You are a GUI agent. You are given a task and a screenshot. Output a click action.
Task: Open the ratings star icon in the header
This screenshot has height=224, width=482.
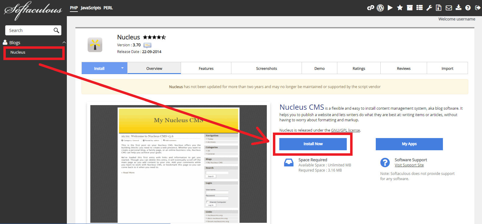pyautogui.click(x=400, y=8)
